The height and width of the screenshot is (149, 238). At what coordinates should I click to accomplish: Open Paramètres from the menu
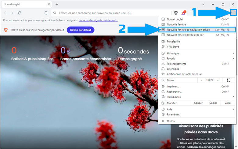click(x=197, y=115)
